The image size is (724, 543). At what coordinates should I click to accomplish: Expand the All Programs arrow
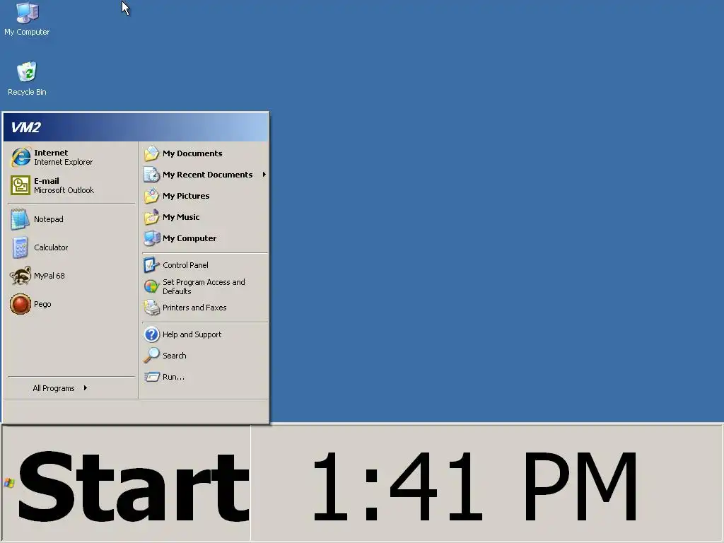click(86, 388)
